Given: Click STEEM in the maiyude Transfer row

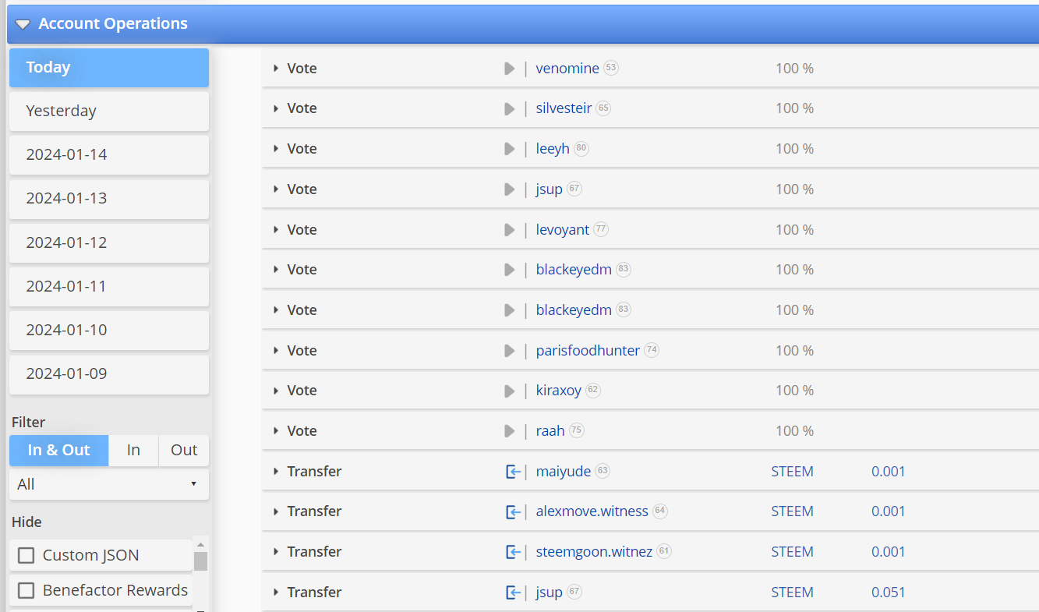Looking at the screenshot, I should [x=792, y=472].
